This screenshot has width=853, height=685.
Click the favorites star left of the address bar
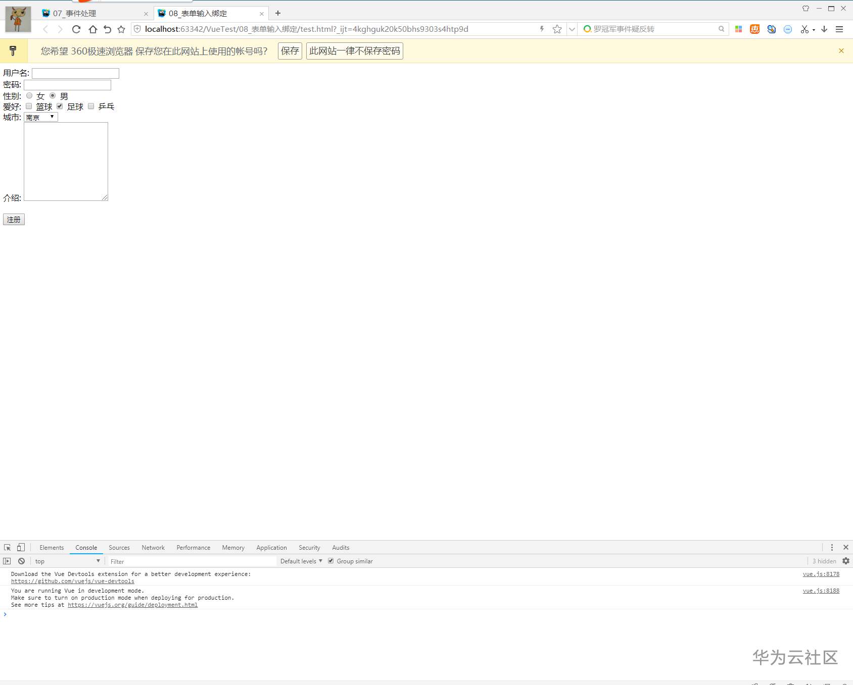click(121, 29)
